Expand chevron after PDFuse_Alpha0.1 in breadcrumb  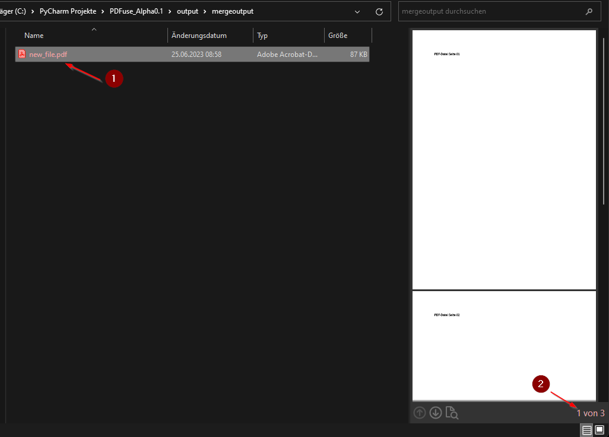click(x=169, y=11)
